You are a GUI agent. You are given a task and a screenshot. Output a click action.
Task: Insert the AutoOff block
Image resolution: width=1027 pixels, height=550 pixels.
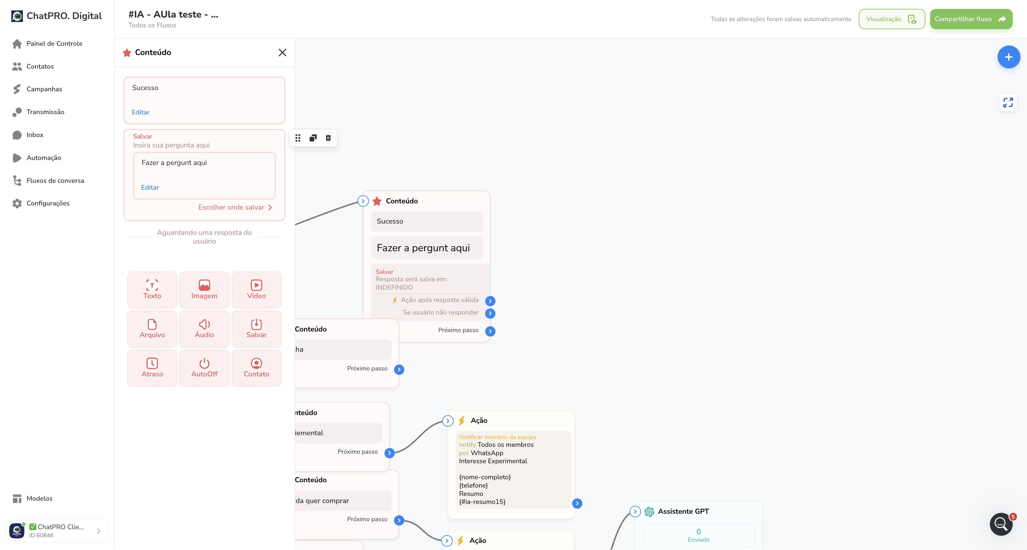(x=204, y=368)
